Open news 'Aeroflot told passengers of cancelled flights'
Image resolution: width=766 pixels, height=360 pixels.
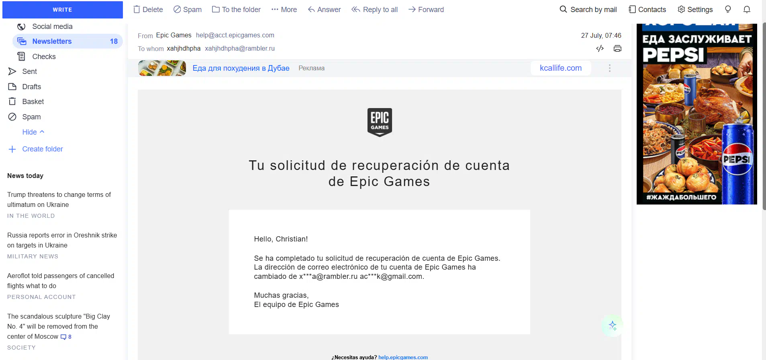61,280
